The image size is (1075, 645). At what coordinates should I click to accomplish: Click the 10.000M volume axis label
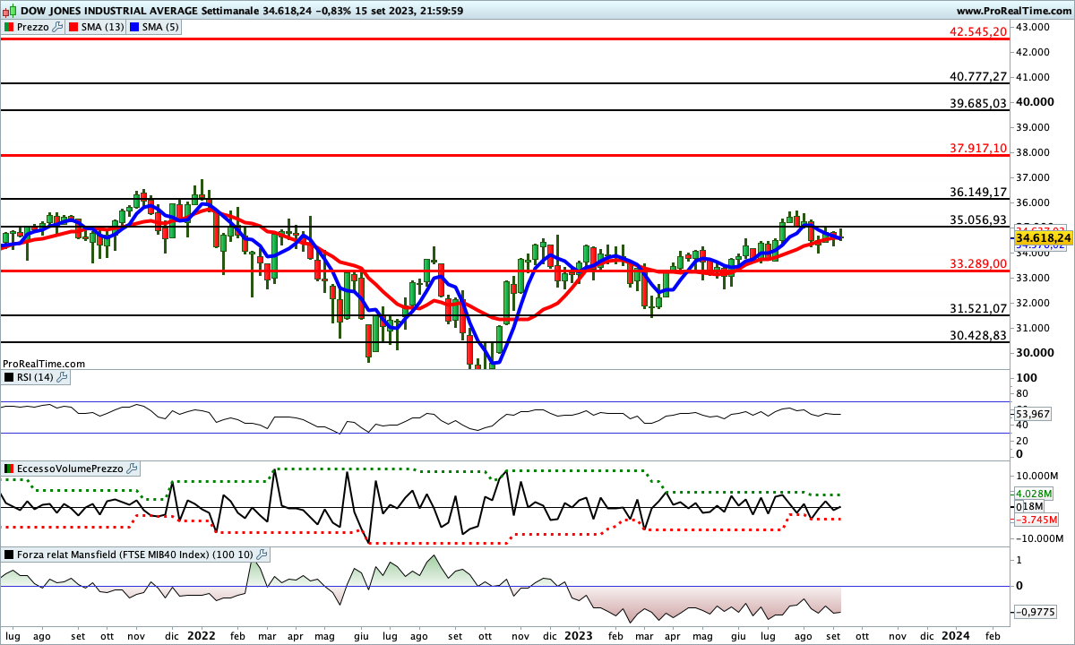click(1039, 476)
